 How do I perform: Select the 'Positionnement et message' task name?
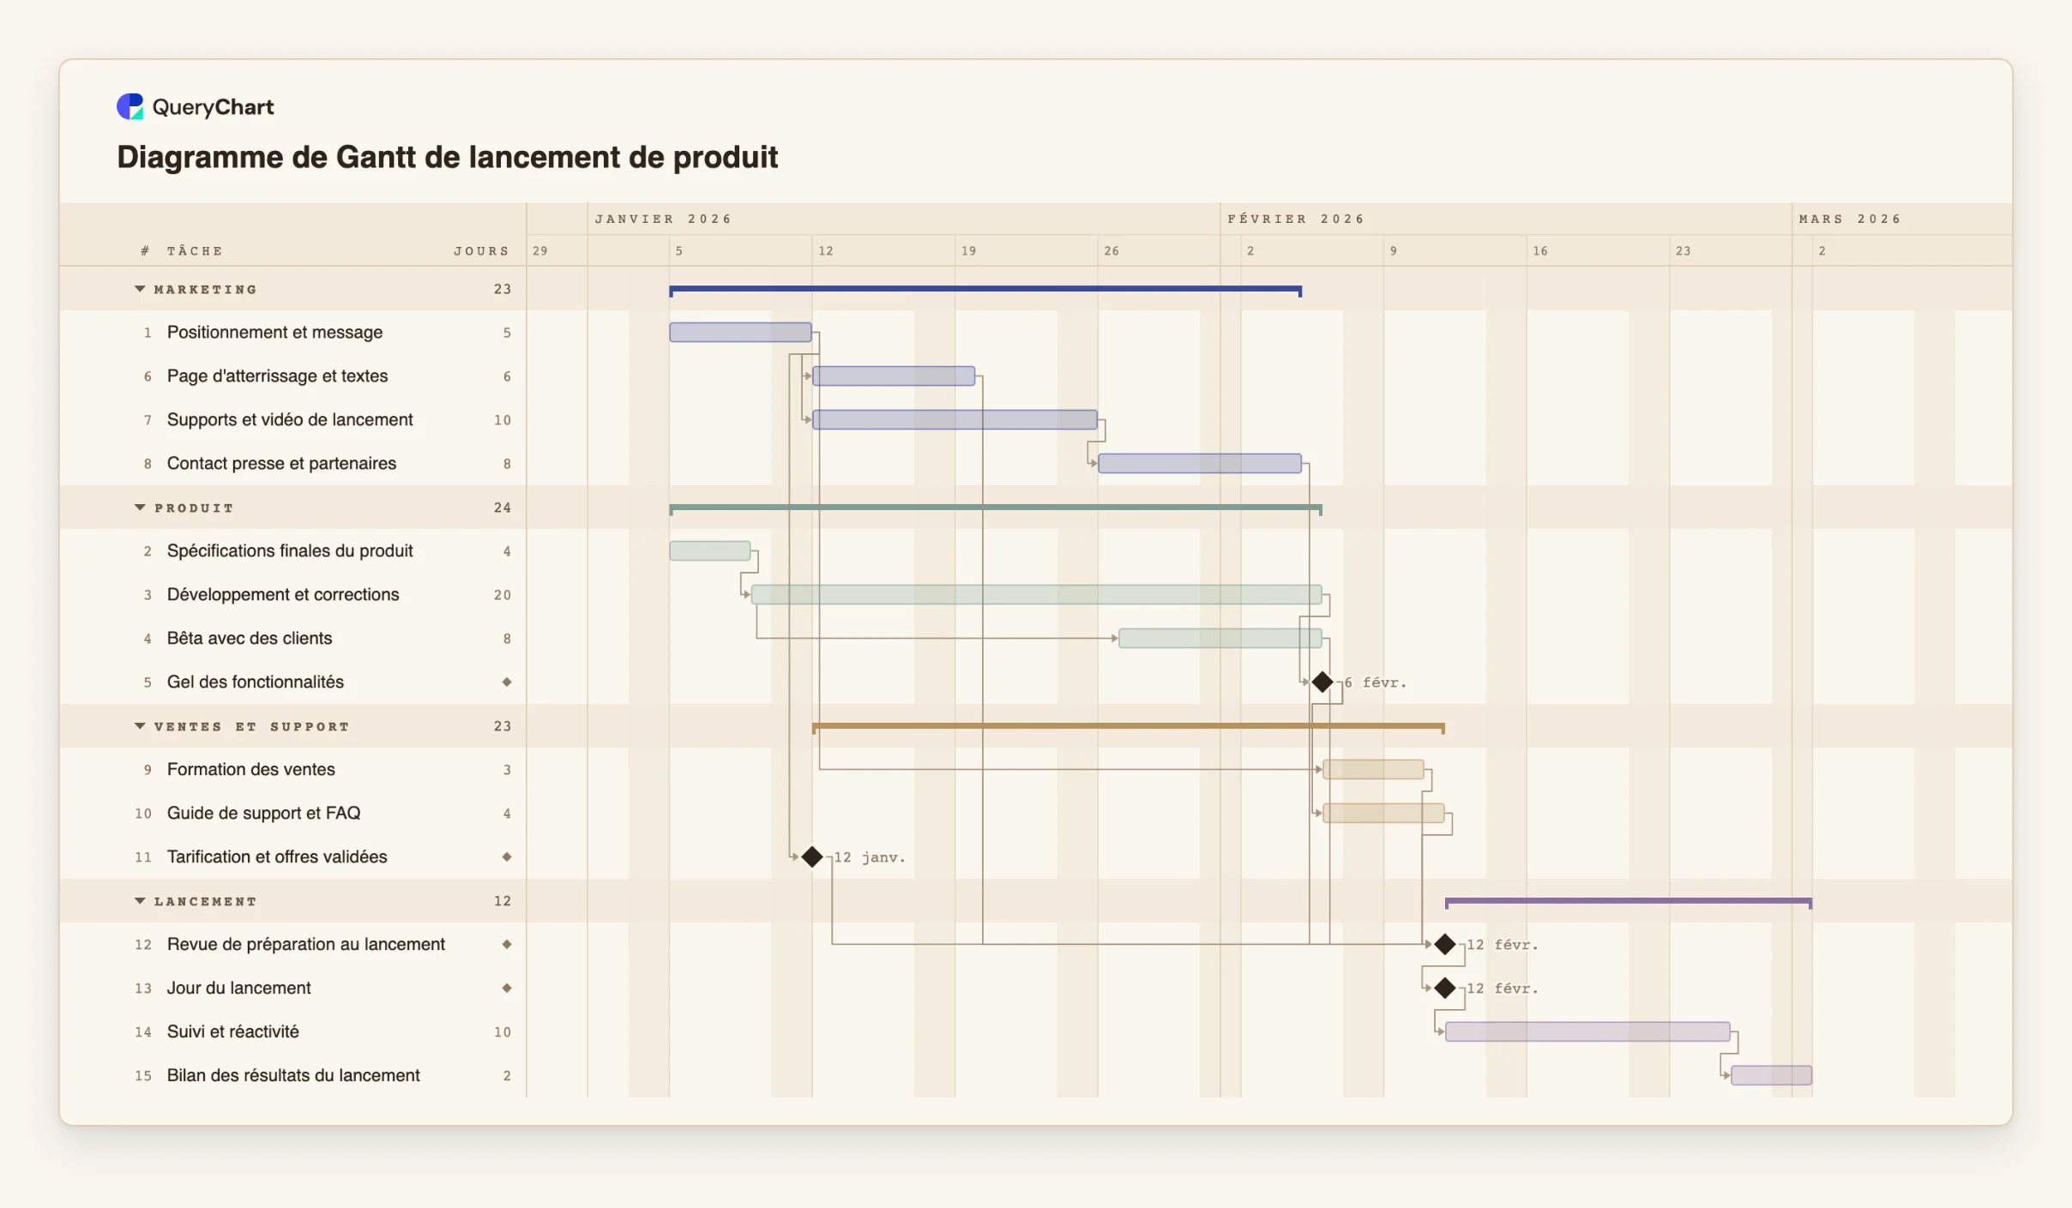point(274,332)
